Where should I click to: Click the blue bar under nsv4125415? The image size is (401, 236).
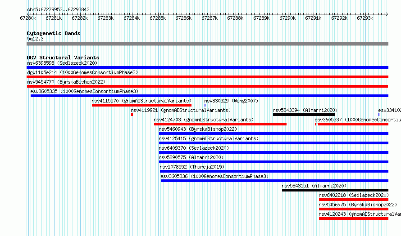(x=273, y=143)
